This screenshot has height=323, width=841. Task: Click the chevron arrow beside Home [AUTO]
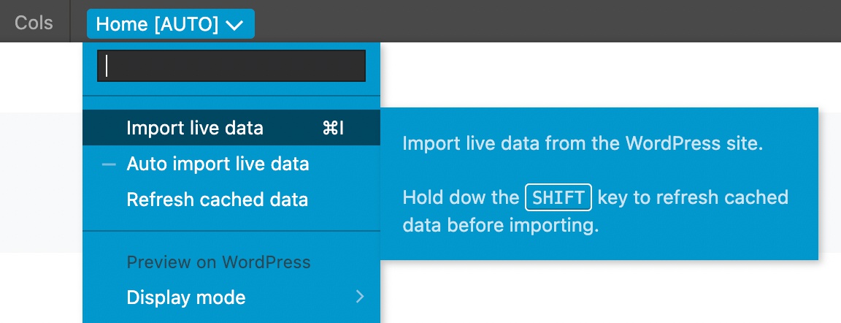(235, 25)
